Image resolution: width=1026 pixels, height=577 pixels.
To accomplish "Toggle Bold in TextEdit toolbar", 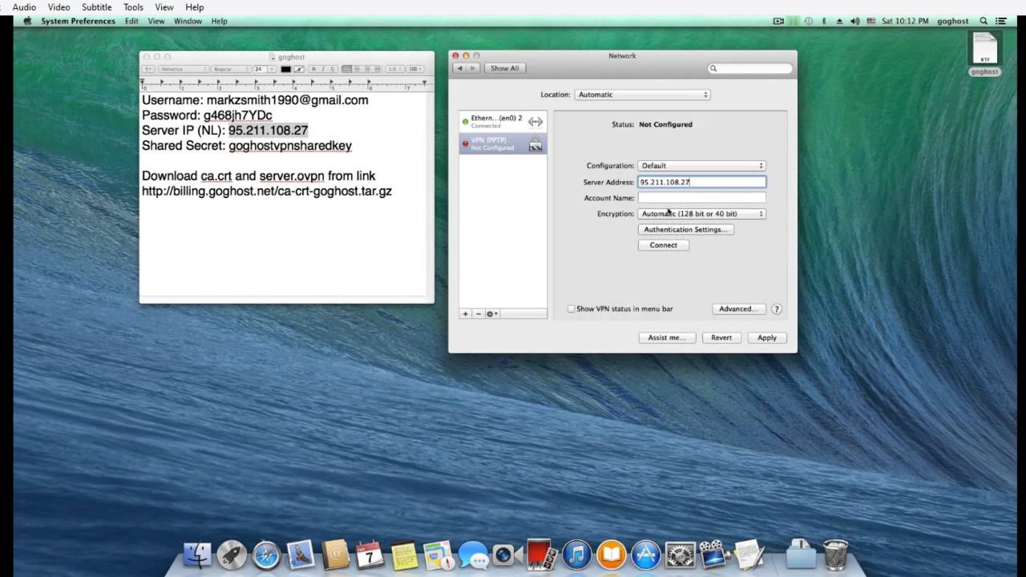I will [x=313, y=69].
